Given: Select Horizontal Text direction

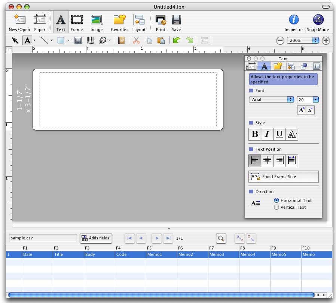Looking at the screenshot, I should [277, 201].
